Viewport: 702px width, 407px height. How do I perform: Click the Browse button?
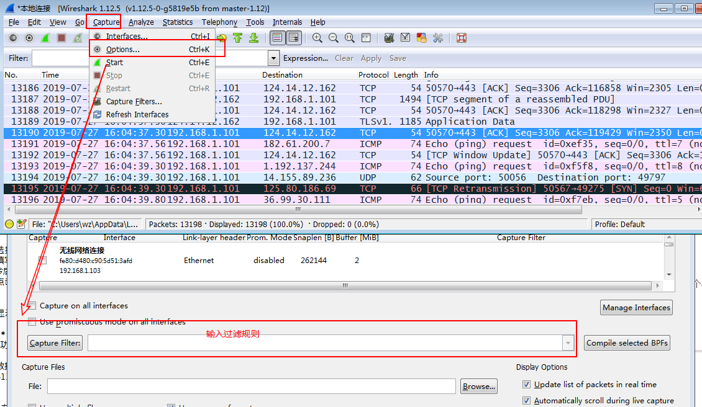tap(479, 387)
